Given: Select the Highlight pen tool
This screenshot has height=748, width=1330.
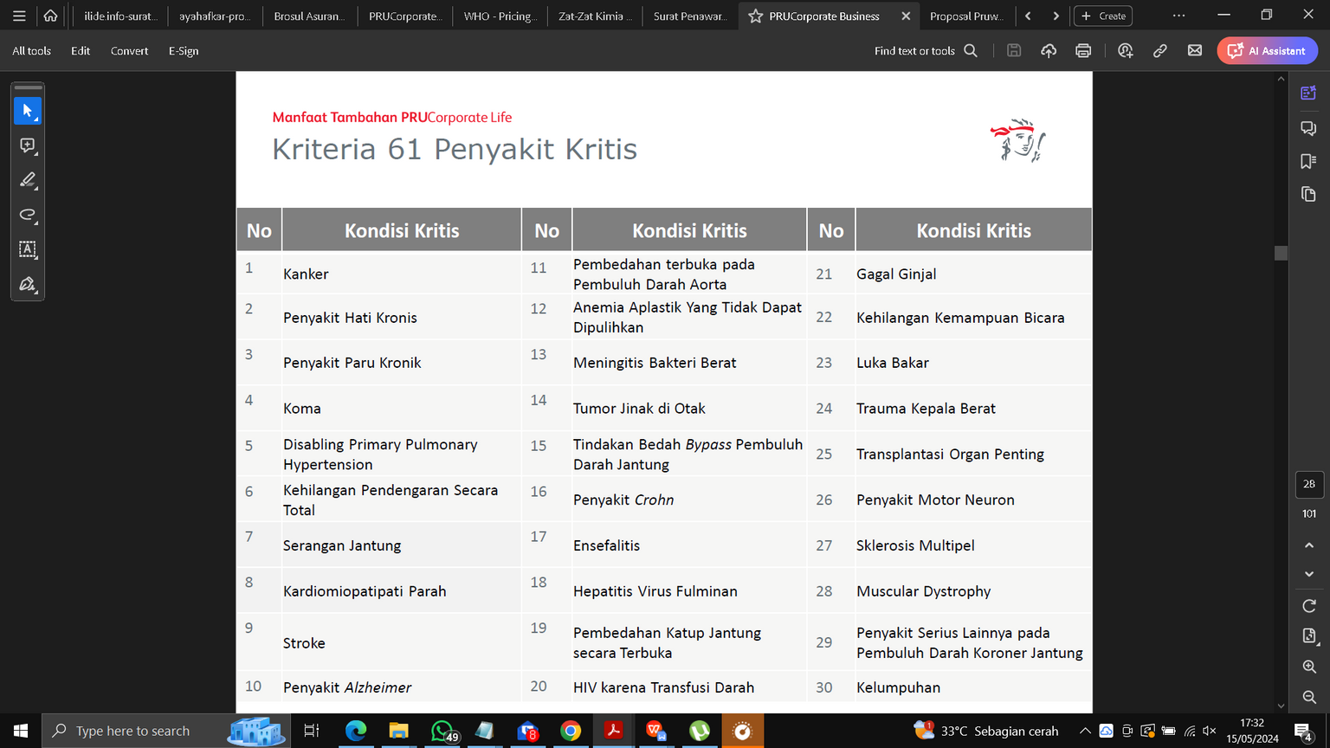Looking at the screenshot, I should click(x=28, y=180).
